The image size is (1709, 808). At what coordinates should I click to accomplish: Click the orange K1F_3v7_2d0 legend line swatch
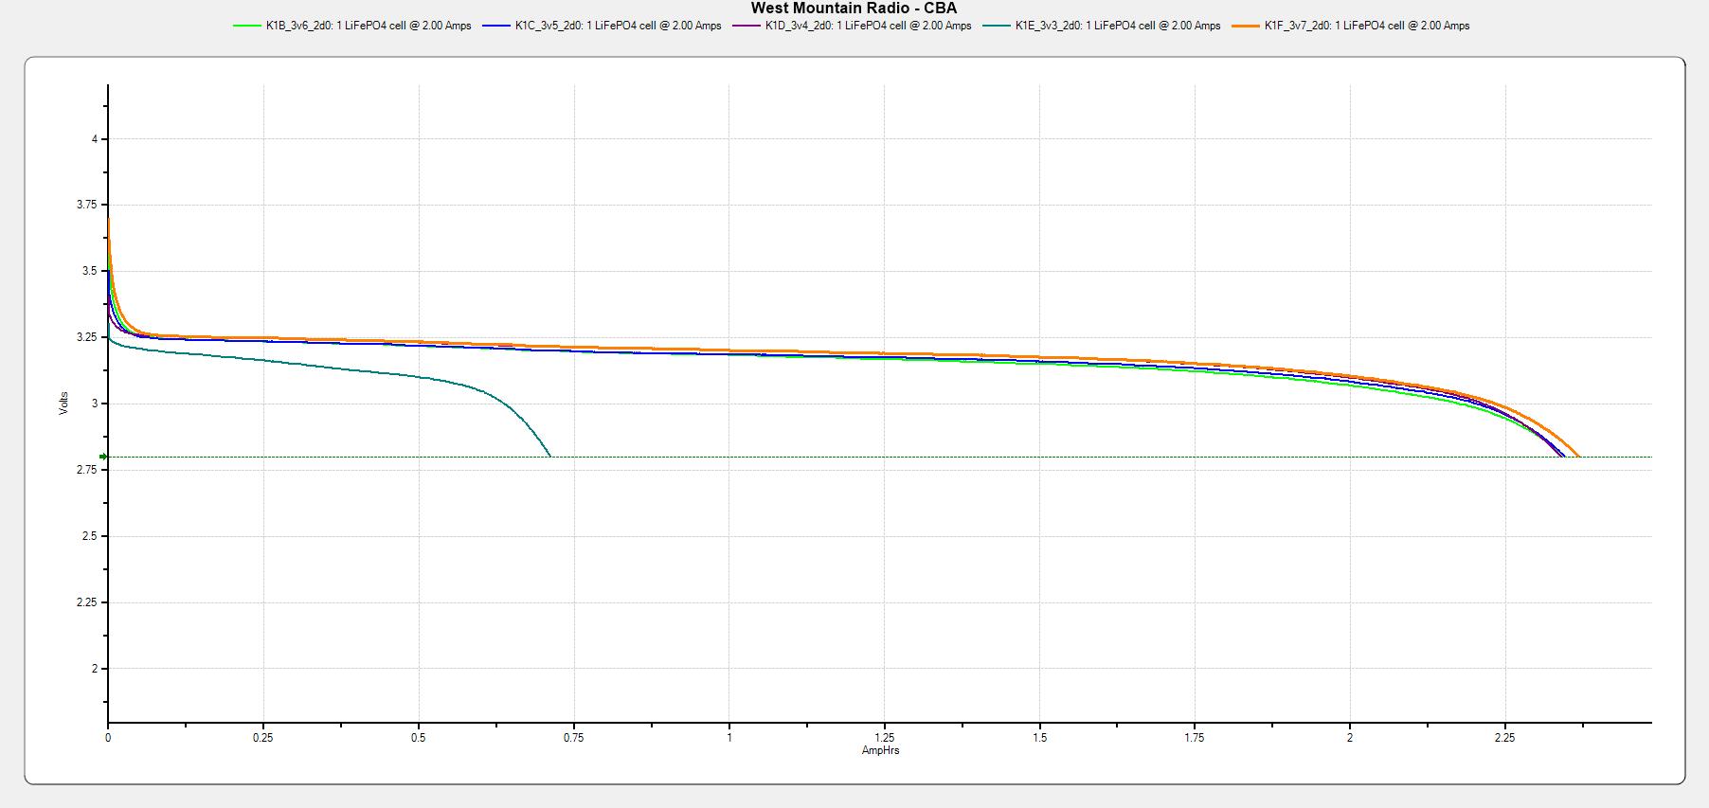coord(1246,27)
